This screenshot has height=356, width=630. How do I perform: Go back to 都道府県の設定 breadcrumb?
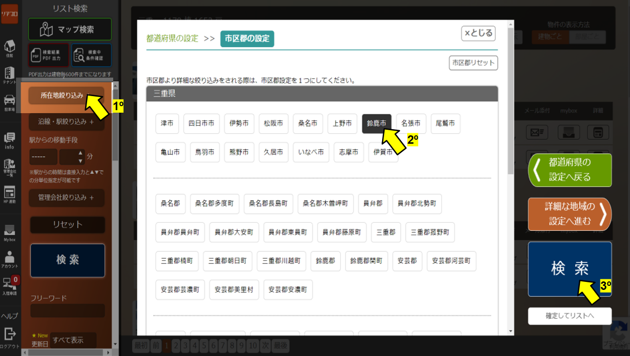(x=172, y=39)
